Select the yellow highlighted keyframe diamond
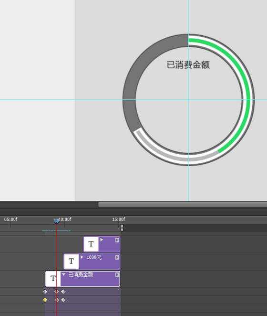The height and width of the screenshot is (316, 267). click(x=45, y=300)
